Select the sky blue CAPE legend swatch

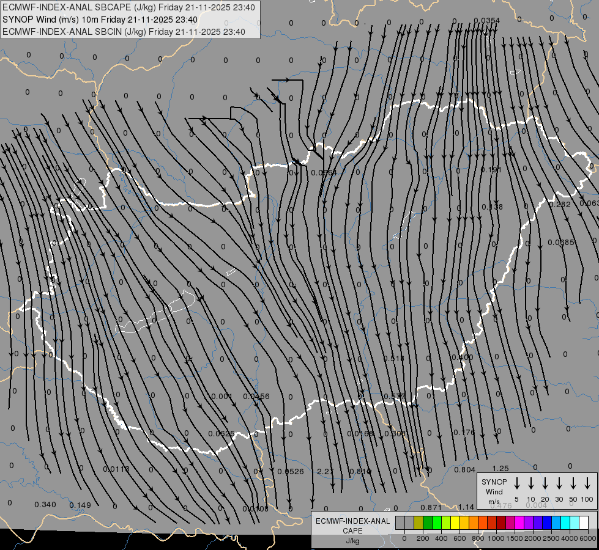pos(556,522)
